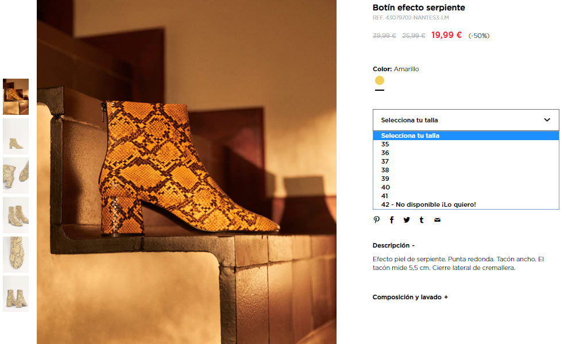Share product on Twitter
Viewport: 568px width, 344px height.
[407, 220]
